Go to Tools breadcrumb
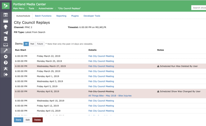The height and width of the screenshot is (126, 206). [x=32, y=8]
